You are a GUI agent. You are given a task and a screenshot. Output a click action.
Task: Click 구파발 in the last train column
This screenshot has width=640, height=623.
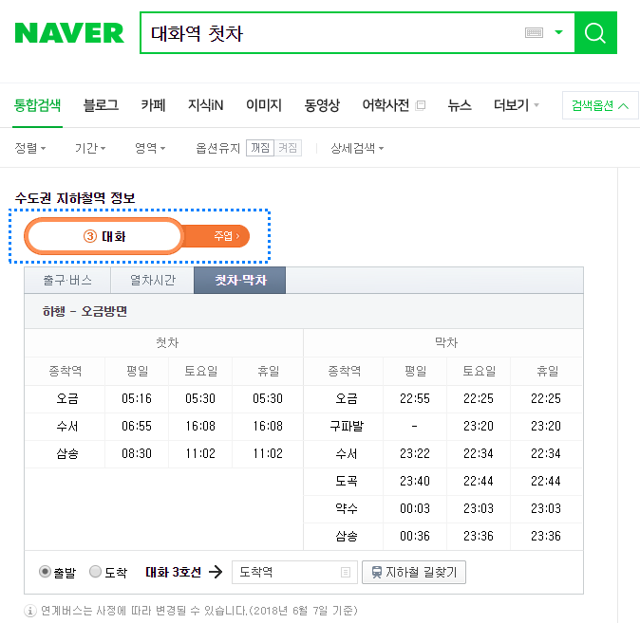point(347,426)
